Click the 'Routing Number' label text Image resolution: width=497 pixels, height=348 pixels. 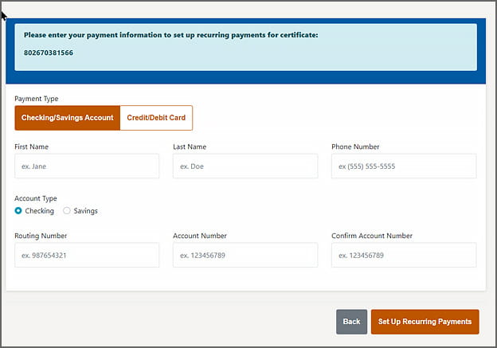(x=41, y=236)
